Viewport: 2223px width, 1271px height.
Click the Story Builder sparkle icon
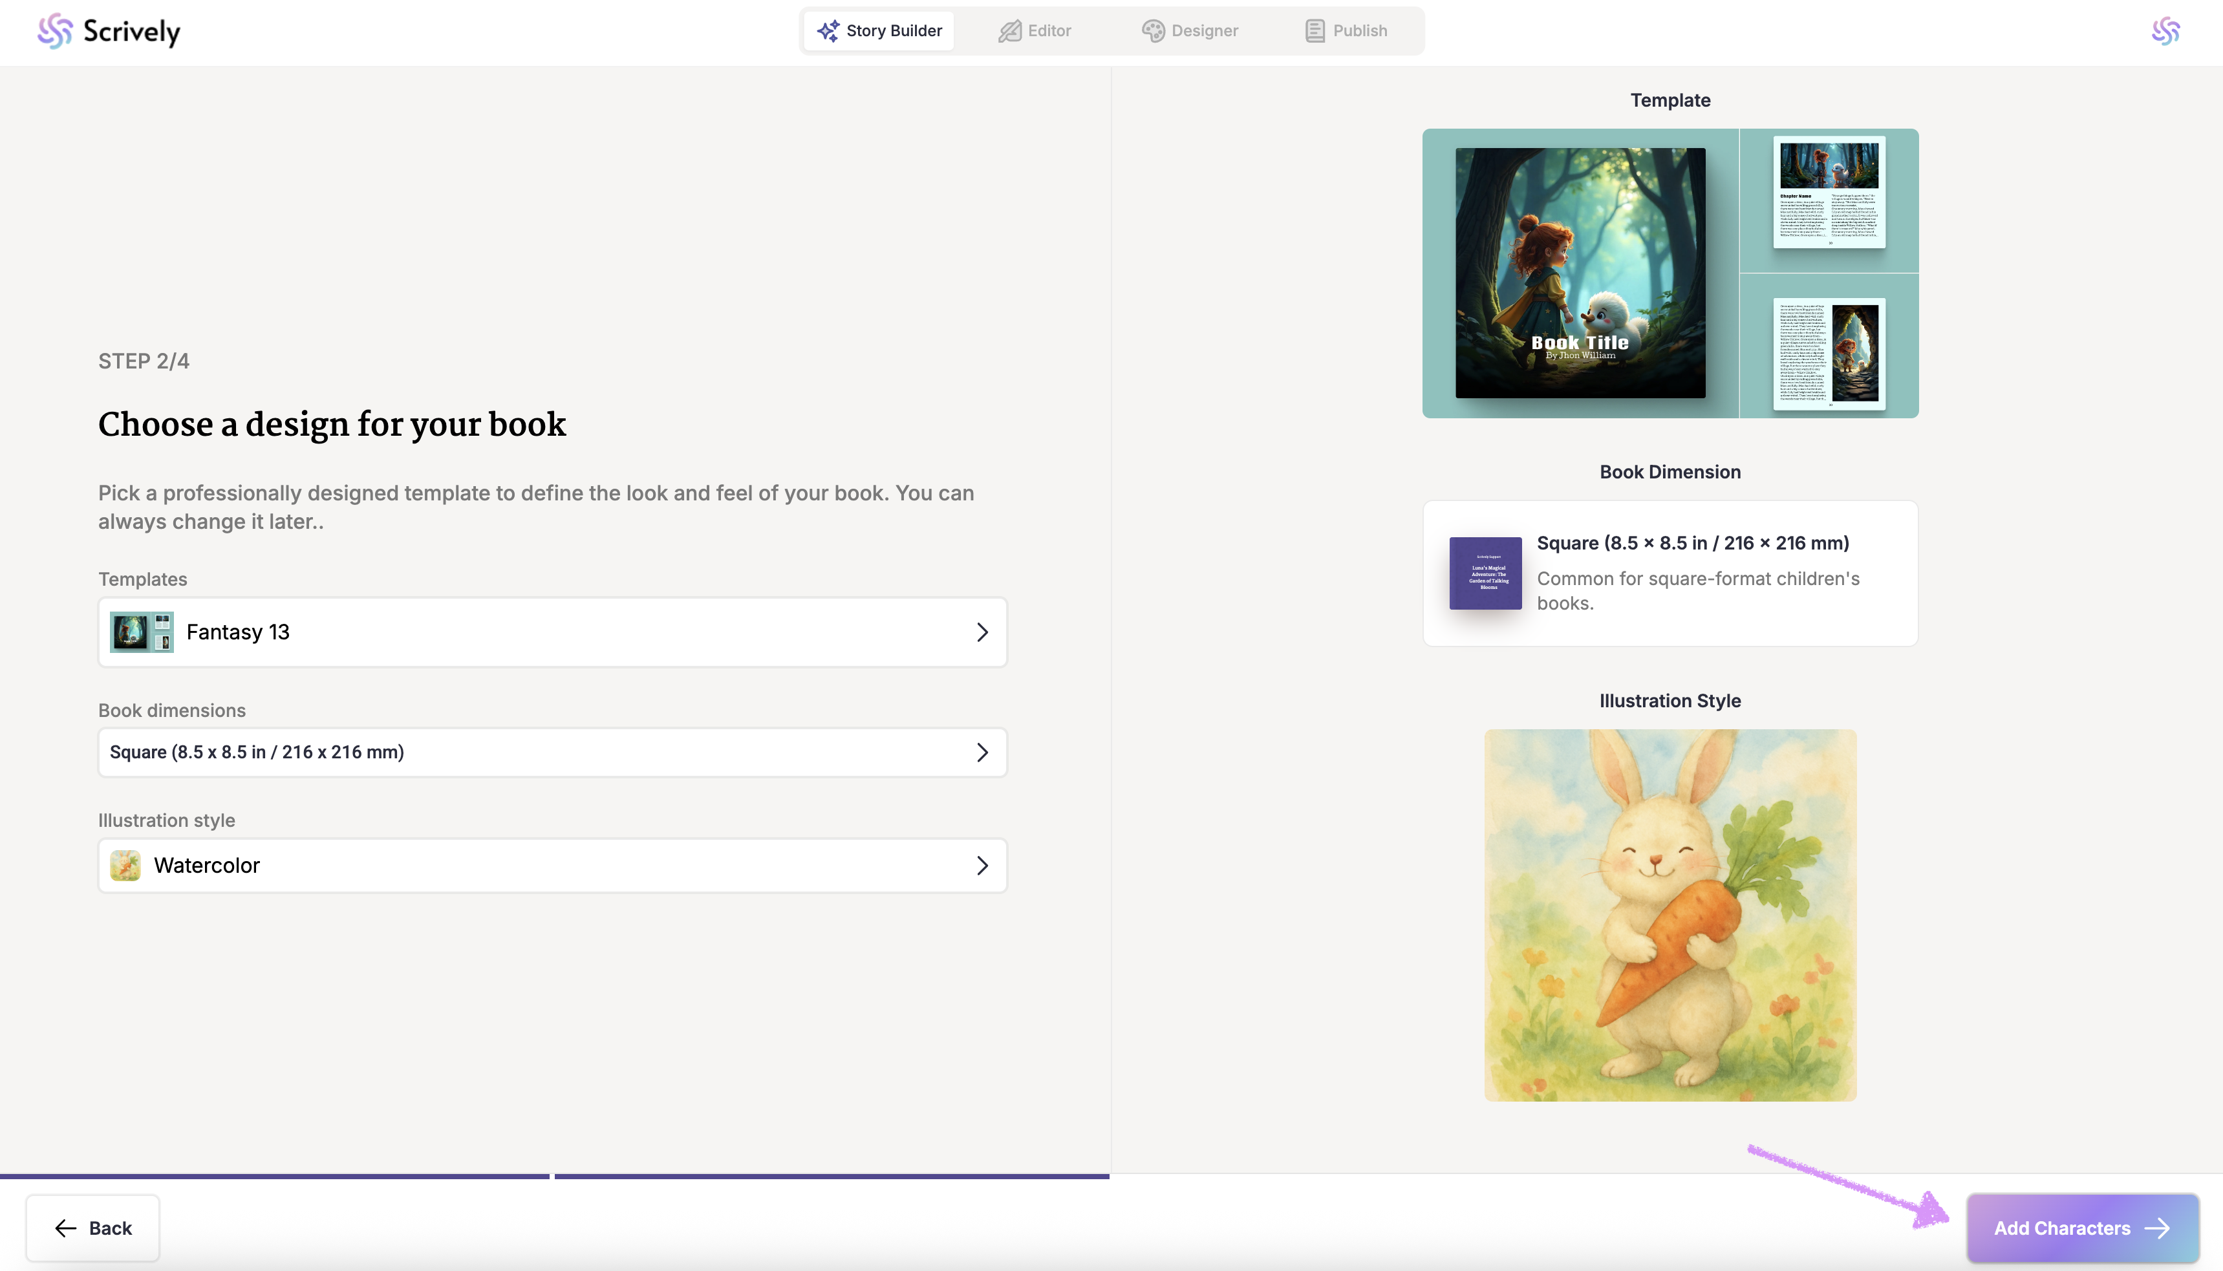pos(828,30)
